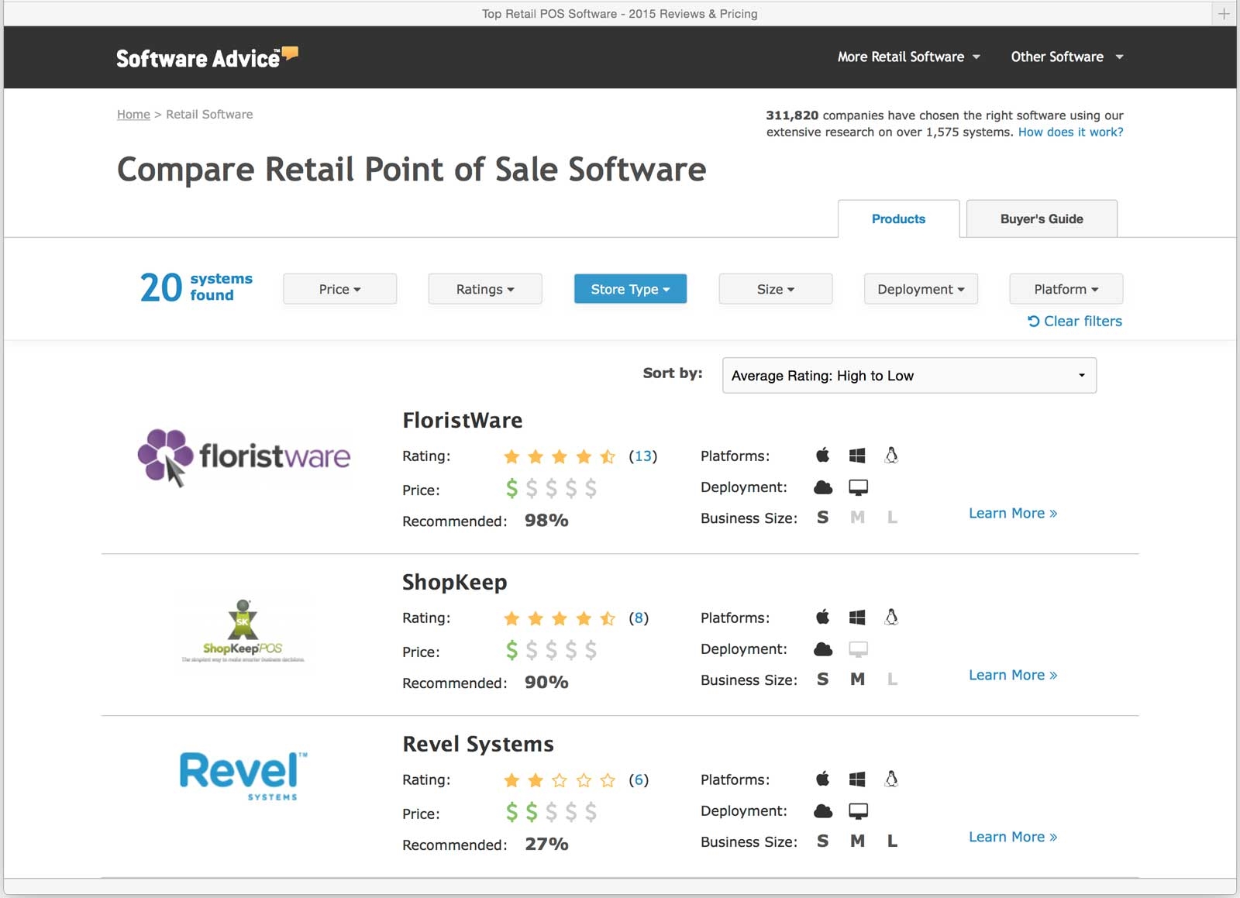Click Revel Systems review count (6)

(639, 780)
